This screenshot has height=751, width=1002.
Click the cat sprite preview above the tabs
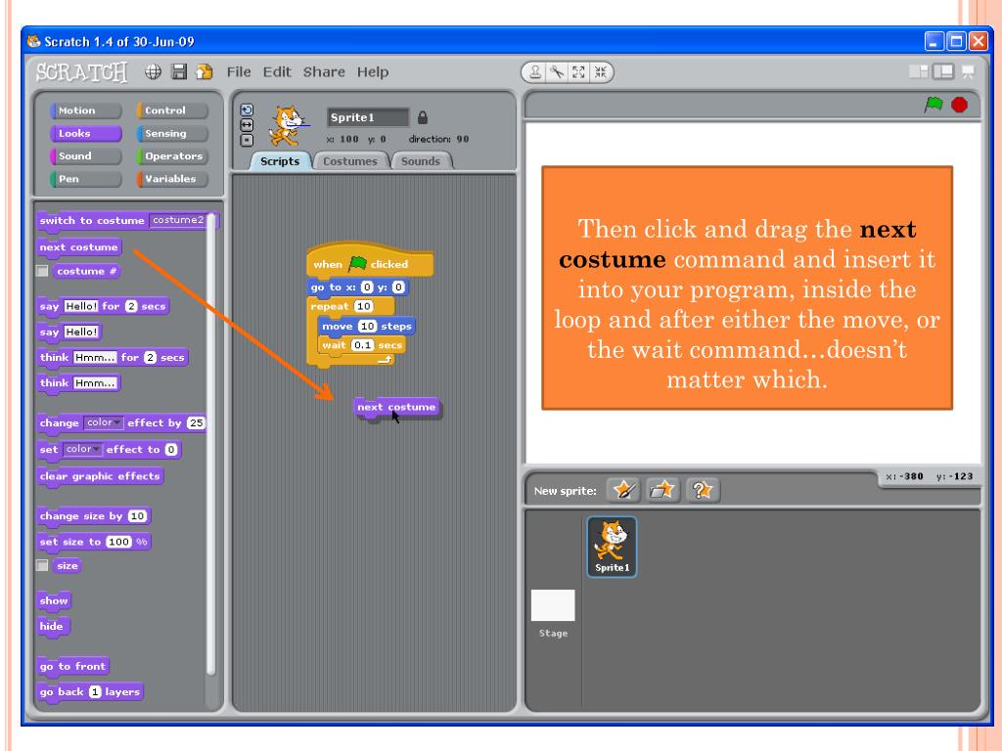tap(287, 126)
